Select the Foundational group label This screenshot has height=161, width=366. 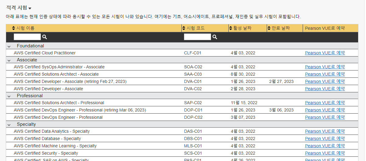(x=30, y=46)
